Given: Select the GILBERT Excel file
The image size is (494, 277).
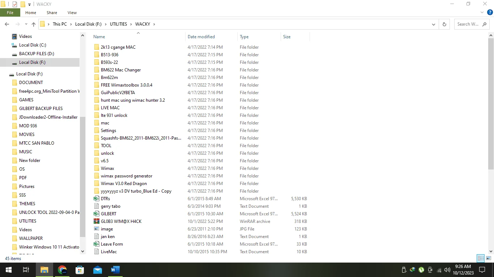Looking at the screenshot, I should (108, 214).
